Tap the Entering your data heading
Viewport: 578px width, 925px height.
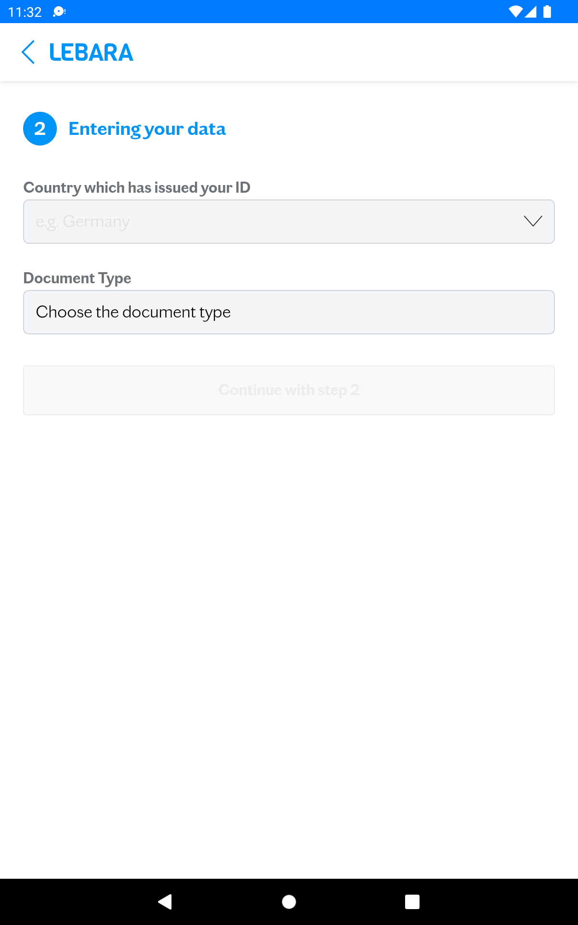[147, 129]
